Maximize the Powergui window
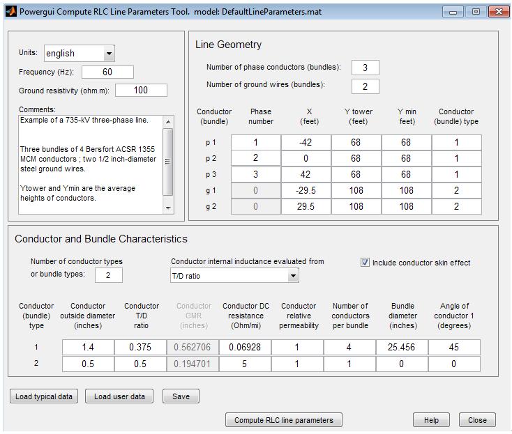 pos(476,12)
